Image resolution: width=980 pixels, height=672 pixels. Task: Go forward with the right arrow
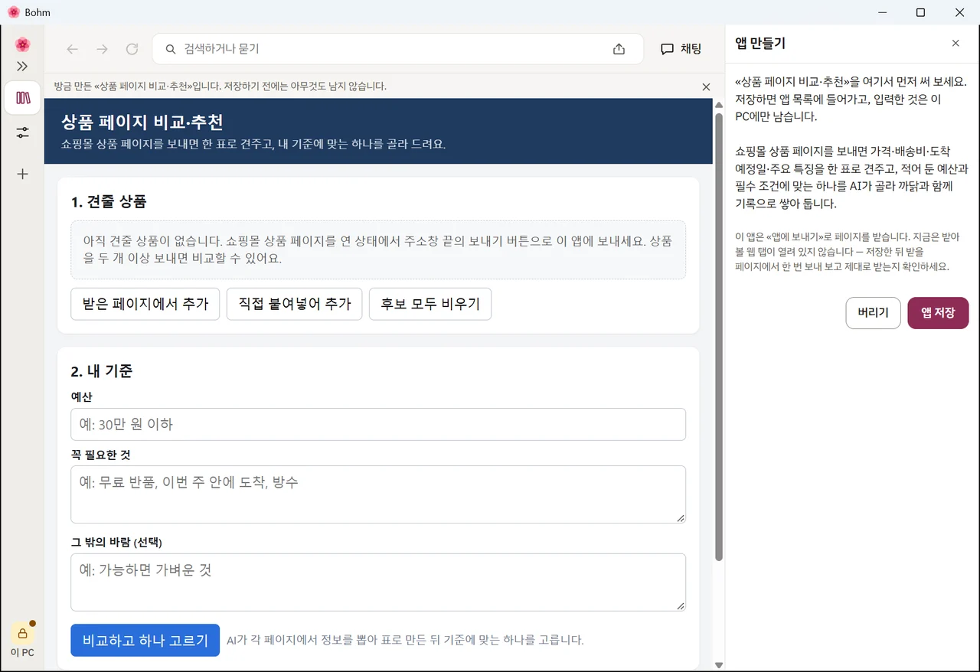[x=102, y=49]
